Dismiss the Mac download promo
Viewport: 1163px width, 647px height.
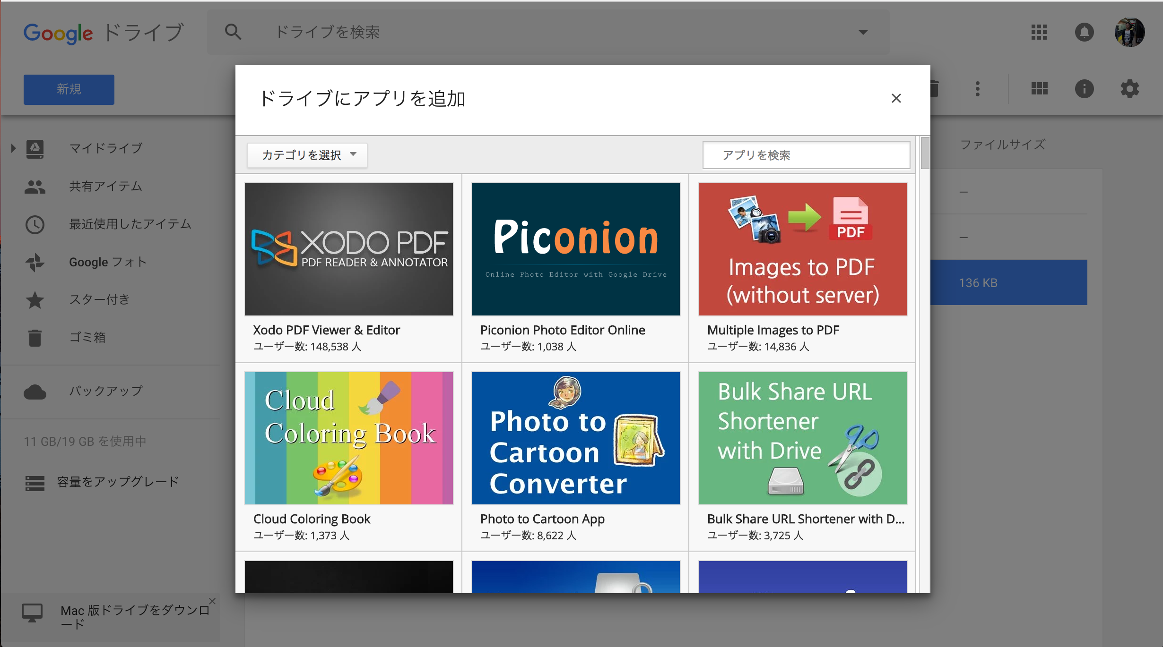pyautogui.click(x=212, y=601)
